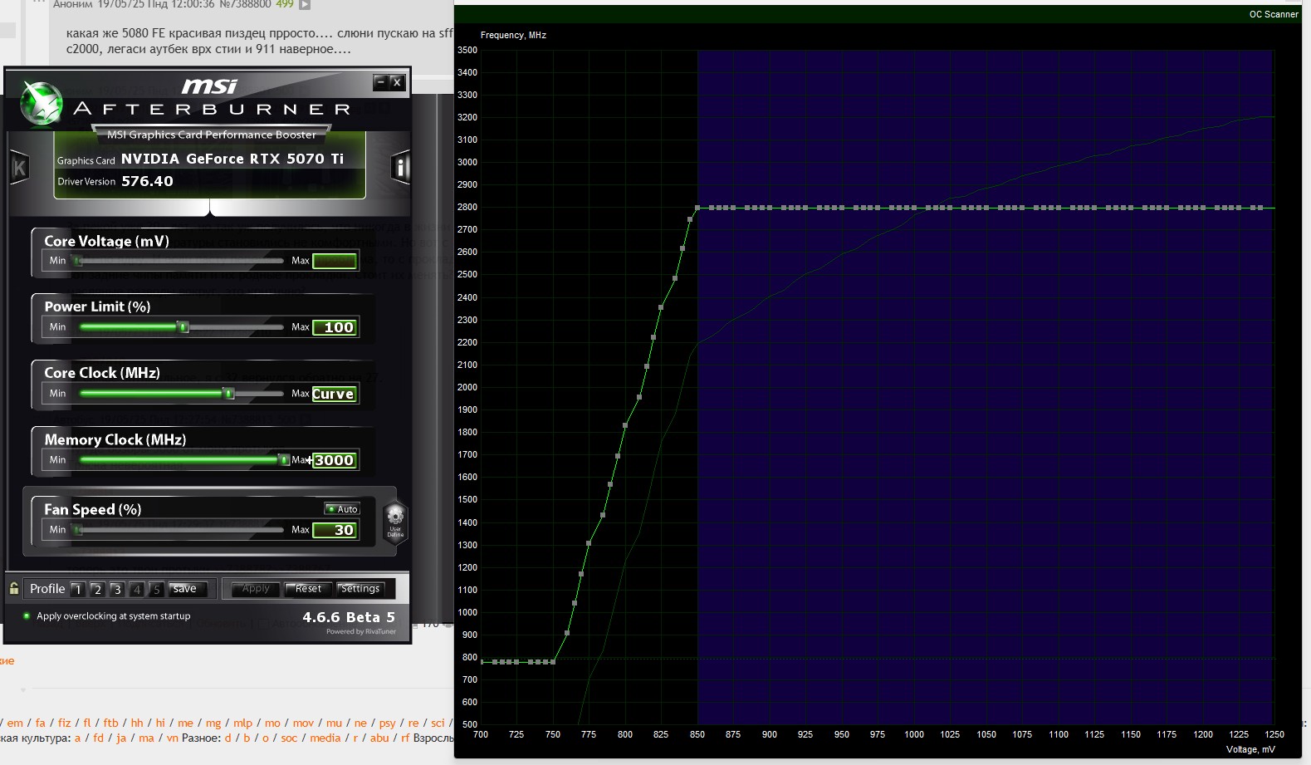Open Afterburner Settings
The width and height of the screenshot is (1311, 765).
(x=360, y=589)
